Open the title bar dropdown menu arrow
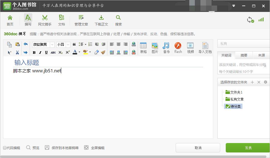270x158 pixels. tap(234, 6)
